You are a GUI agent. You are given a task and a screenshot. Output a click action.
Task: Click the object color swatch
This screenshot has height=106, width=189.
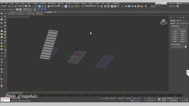pyautogui.click(x=185, y=47)
